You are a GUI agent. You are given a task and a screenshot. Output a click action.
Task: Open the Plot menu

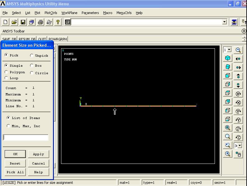tap(37, 13)
